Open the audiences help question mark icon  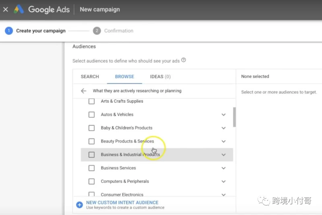tap(184, 60)
